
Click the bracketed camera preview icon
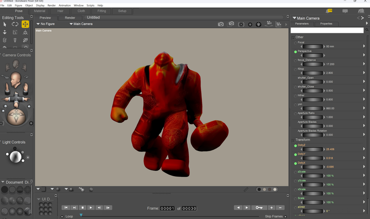point(241,24)
